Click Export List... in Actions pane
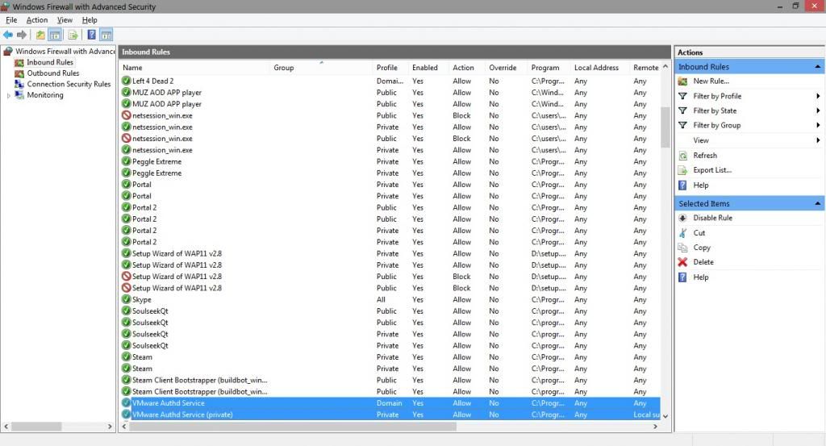 pyautogui.click(x=712, y=170)
